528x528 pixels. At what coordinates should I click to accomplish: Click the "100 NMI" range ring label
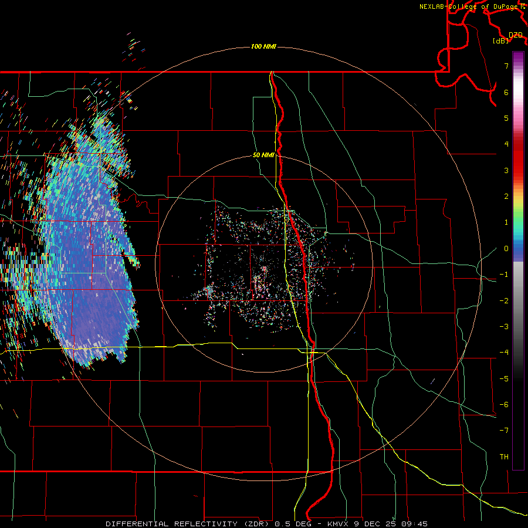pyautogui.click(x=263, y=46)
